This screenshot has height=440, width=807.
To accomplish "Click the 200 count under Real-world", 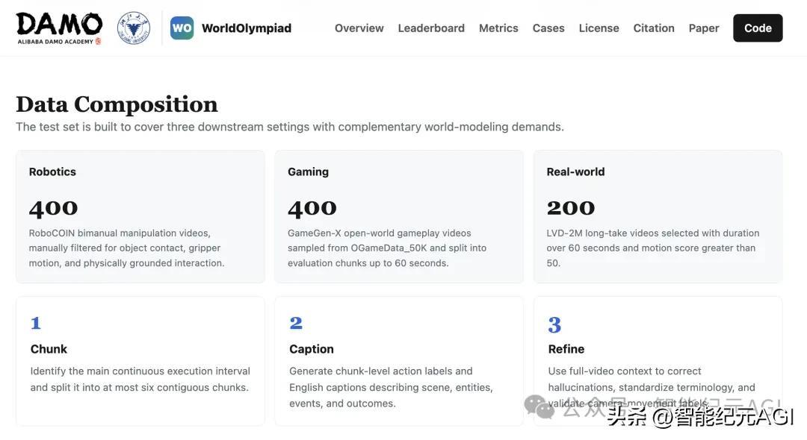I will pyautogui.click(x=571, y=208).
